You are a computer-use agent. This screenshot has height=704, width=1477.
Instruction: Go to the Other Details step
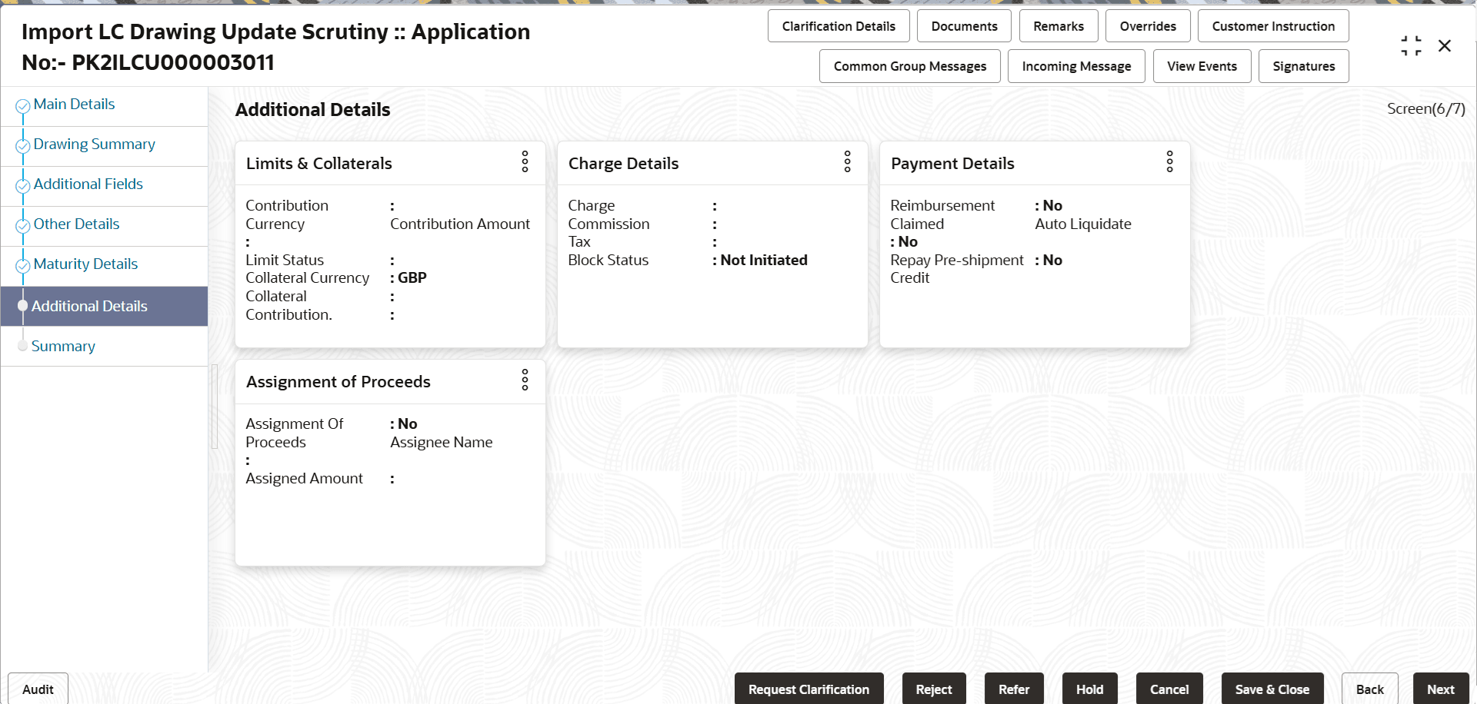click(x=76, y=224)
